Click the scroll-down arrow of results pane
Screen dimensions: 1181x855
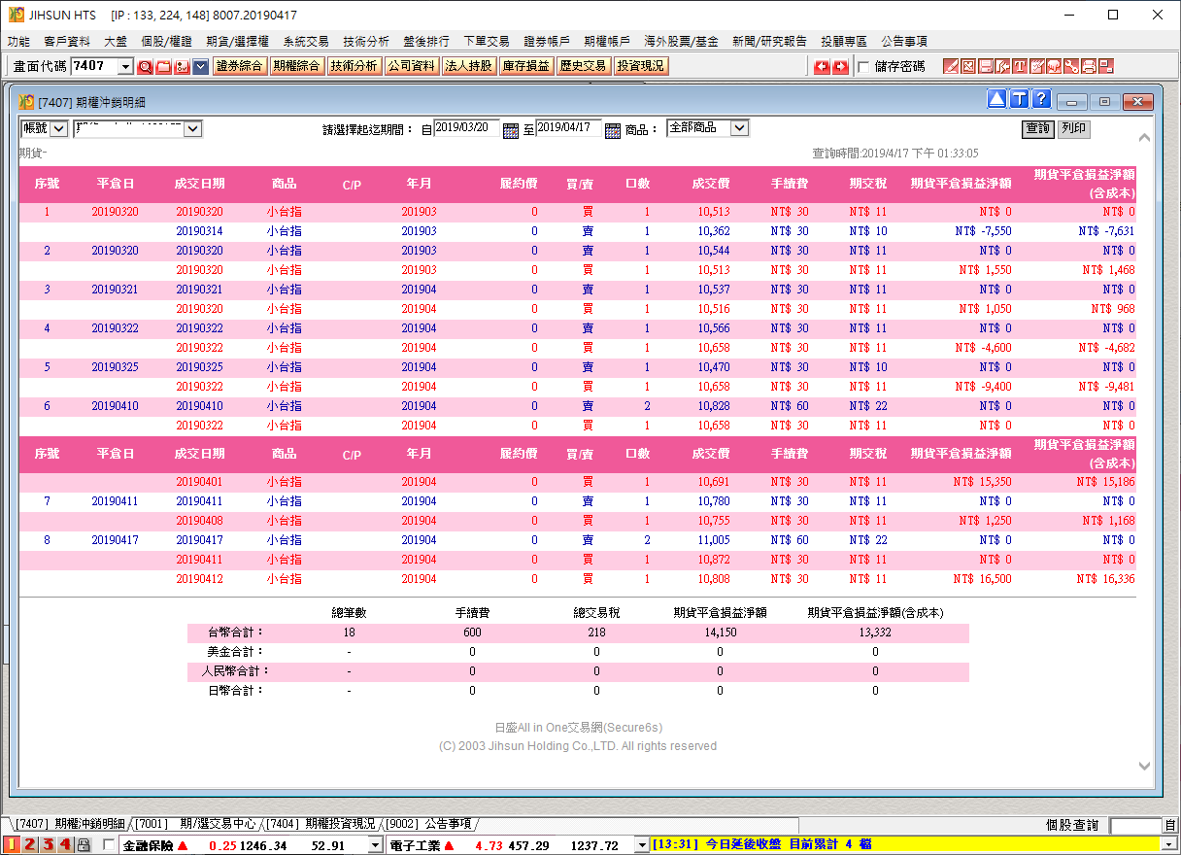tap(1143, 767)
